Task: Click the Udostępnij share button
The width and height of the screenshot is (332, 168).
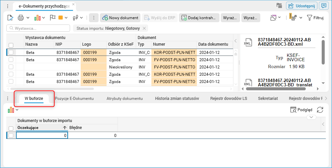Action: click(x=301, y=6)
